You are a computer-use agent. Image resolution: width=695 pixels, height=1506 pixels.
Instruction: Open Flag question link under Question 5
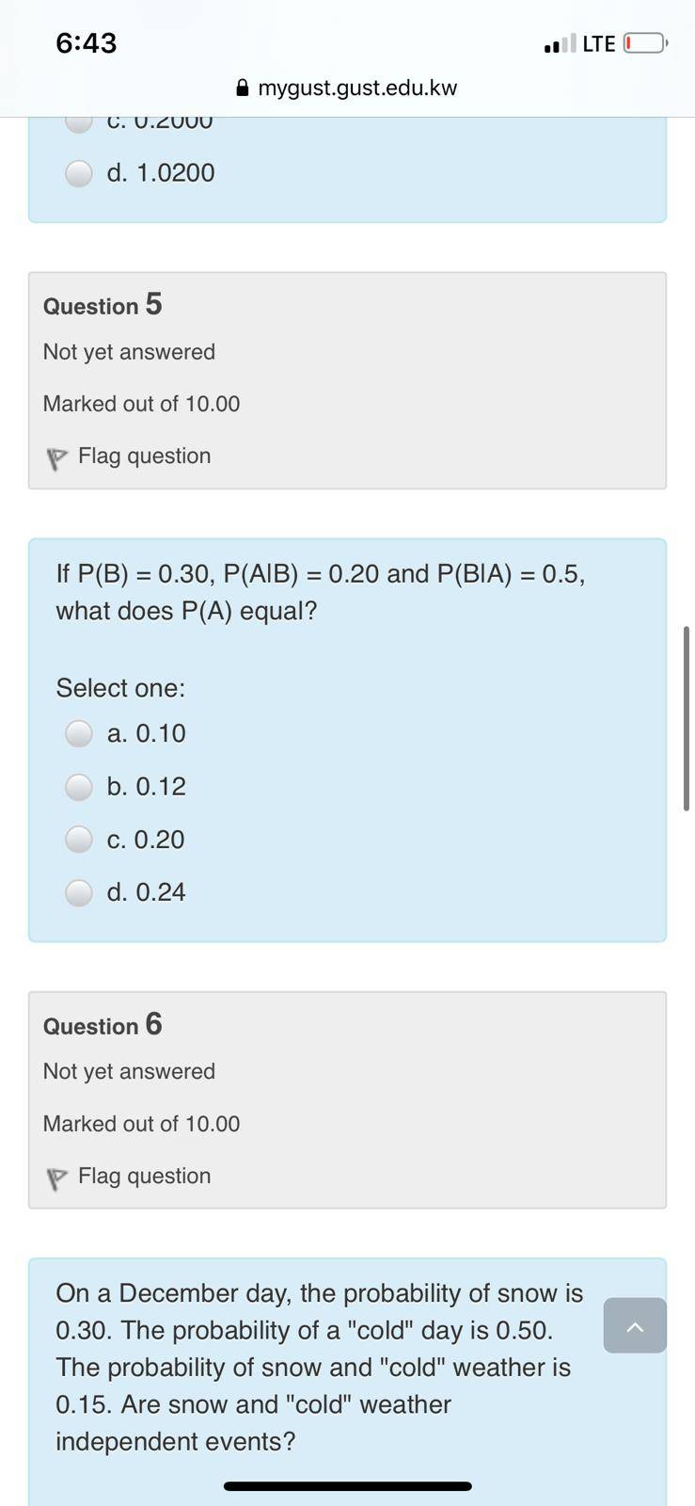point(144,456)
